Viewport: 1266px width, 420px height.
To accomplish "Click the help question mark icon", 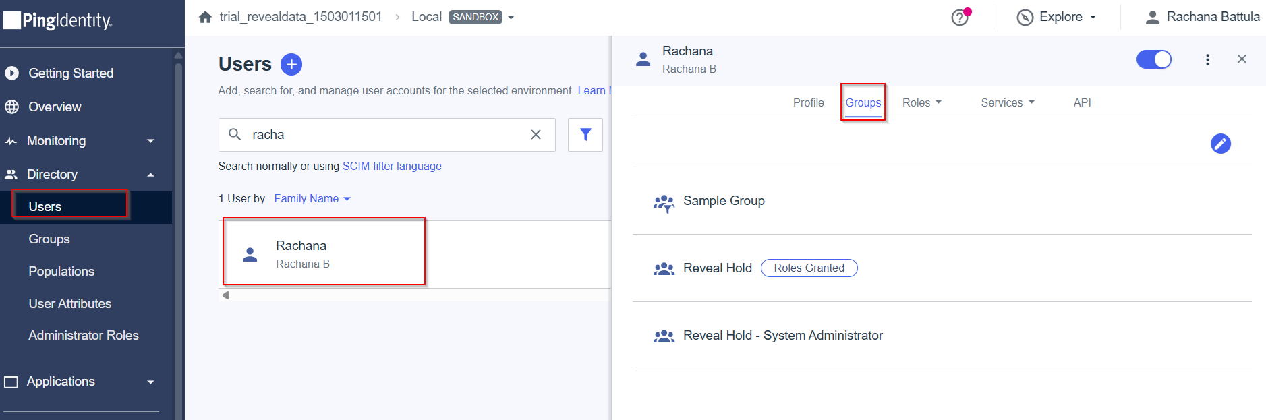I will [x=959, y=18].
